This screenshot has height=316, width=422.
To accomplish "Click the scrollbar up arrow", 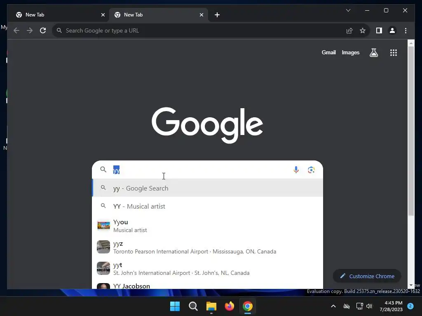I will pos(411,43).
